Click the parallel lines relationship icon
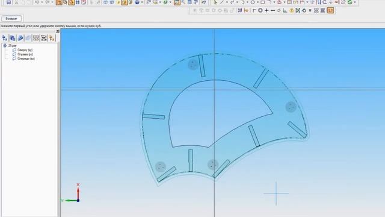Image resolution: width=385 pixels, height=217 pixels. pos(279,10)
